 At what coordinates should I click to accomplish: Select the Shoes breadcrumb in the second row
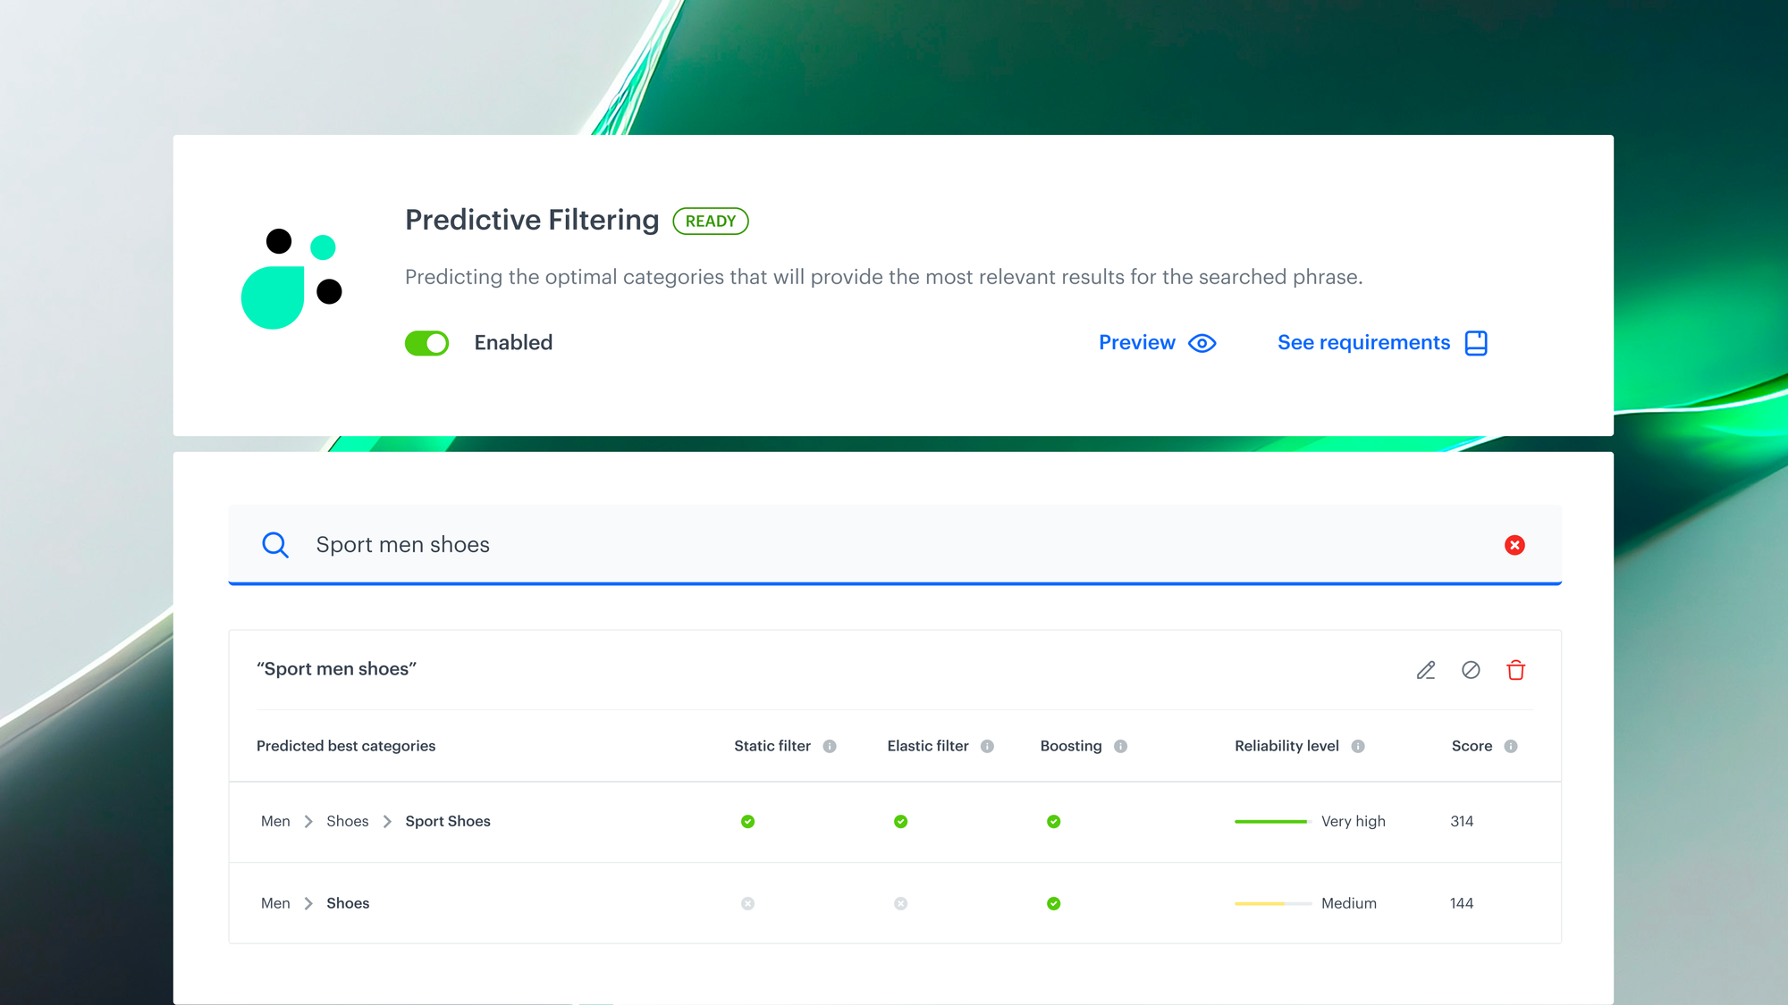click(347, 903)
